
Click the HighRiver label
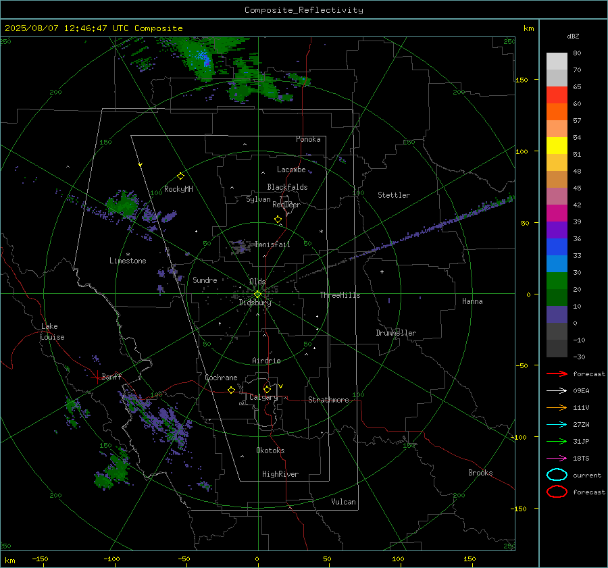coord(280,474)
